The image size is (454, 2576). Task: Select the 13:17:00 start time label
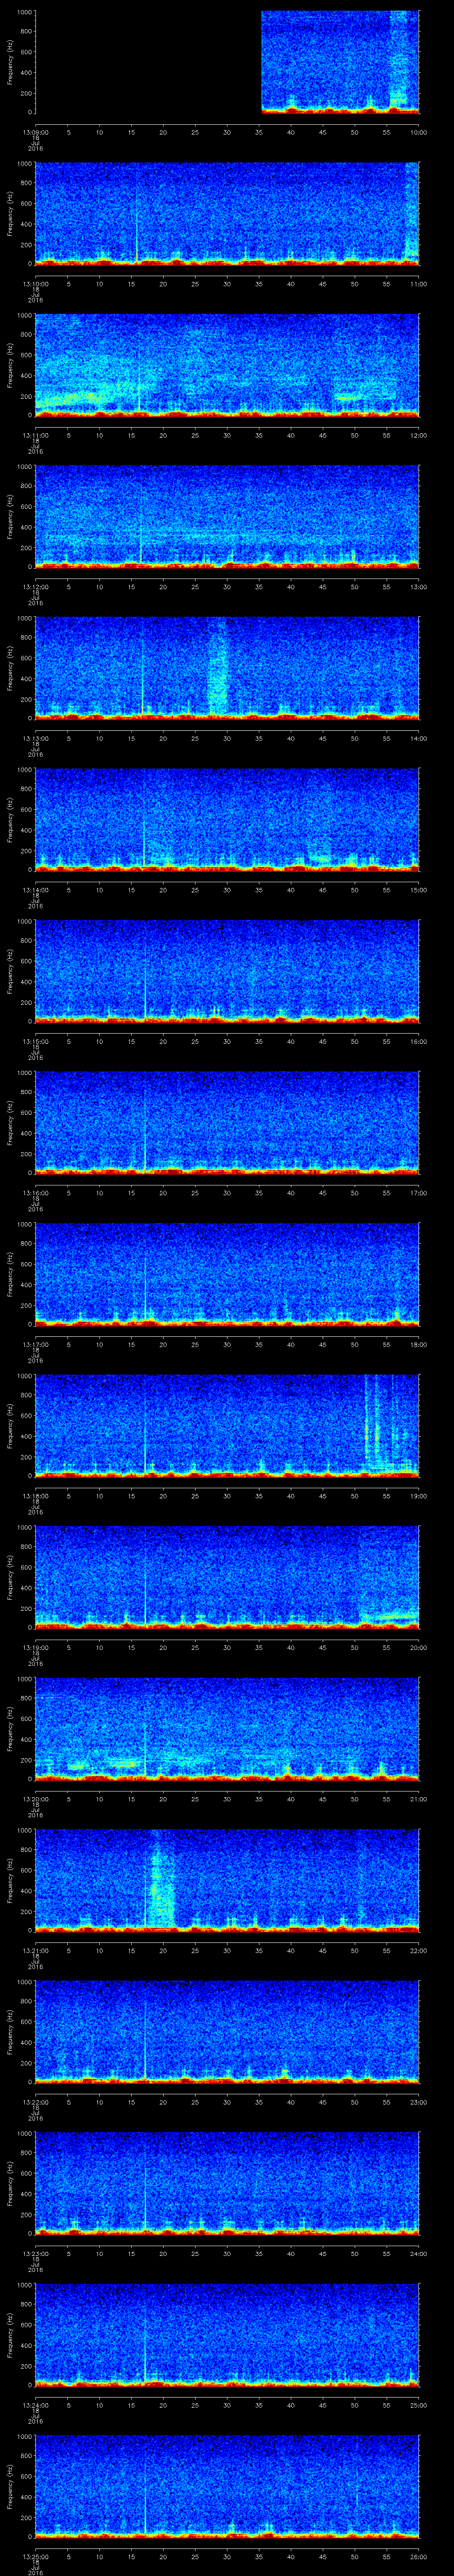[x=35, y=1344]
